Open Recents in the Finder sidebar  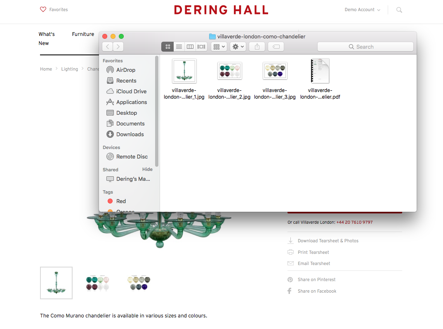(x=126, y=80)
